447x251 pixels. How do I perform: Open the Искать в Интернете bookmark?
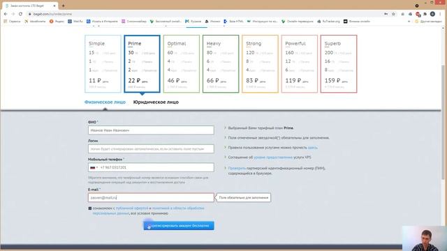[102, 22]
